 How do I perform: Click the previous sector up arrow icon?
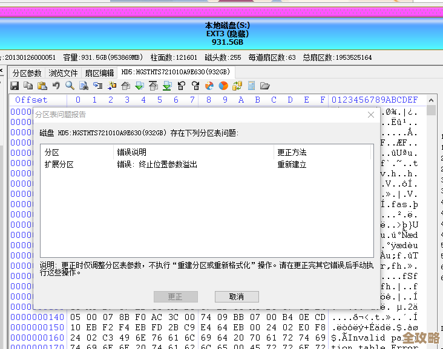pyautogui.click(x=126, y=86)
